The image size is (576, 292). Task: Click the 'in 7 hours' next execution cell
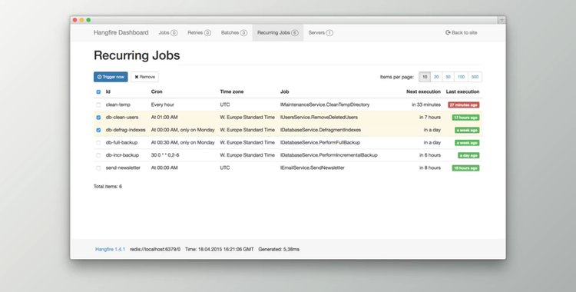pos(430,118)
